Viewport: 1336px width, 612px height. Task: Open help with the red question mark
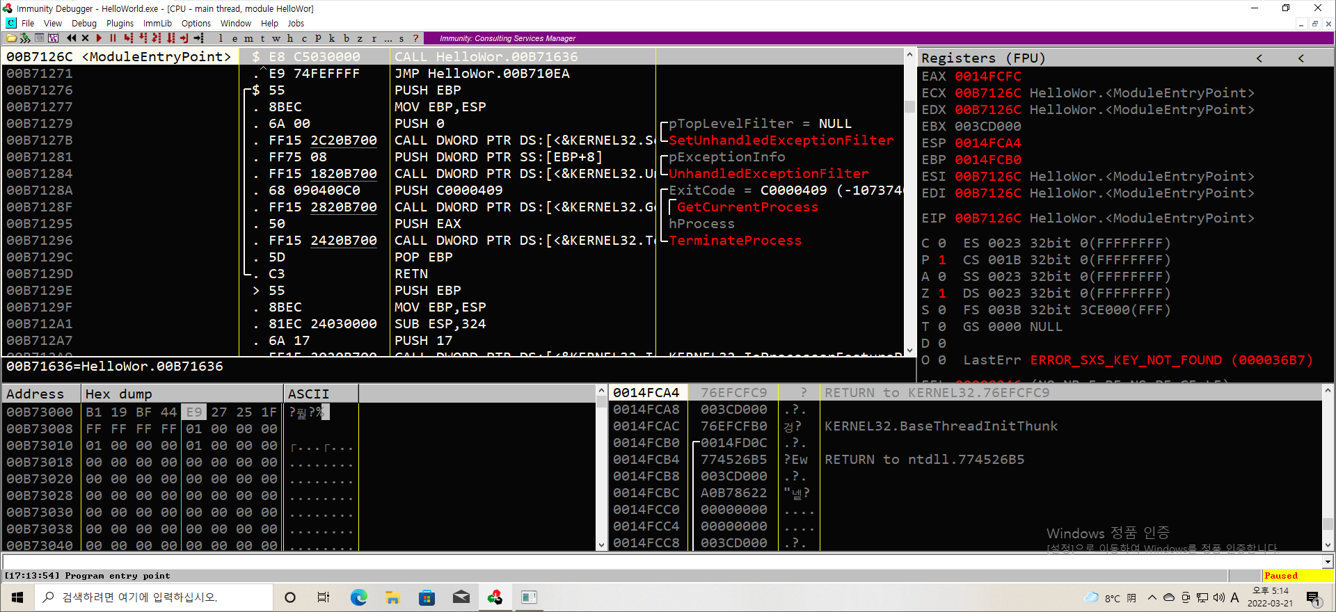[415, 38]
